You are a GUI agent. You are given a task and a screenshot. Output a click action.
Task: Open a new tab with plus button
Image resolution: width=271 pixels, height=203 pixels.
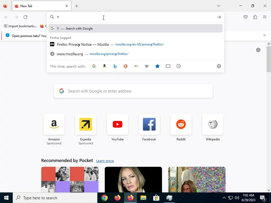[x=77, y=6]
